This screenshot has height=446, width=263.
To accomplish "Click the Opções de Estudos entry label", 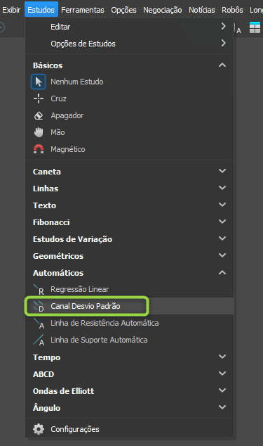I will [83, 44].
